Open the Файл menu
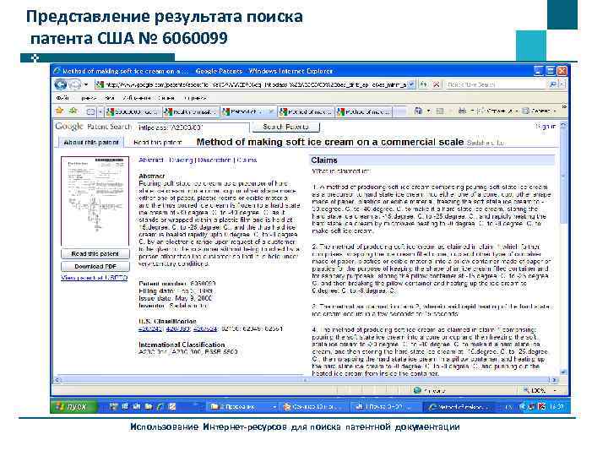 [62, 98]
